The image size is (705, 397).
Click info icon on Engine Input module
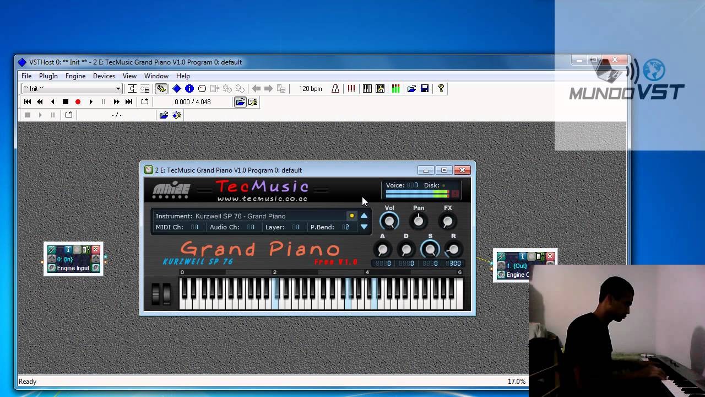point(68,250)
